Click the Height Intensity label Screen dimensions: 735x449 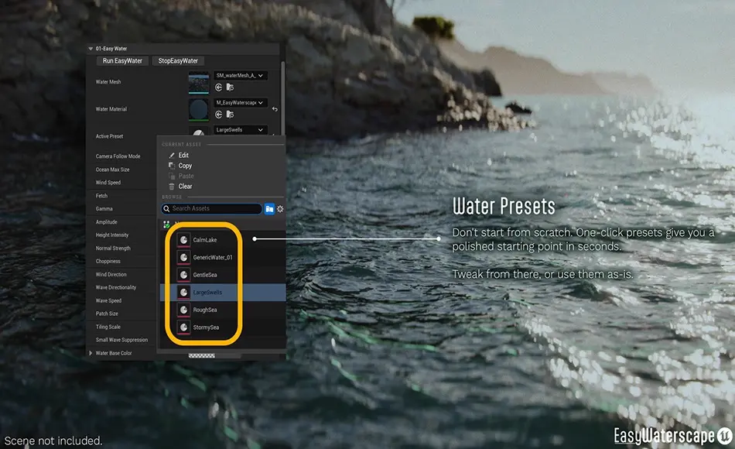point(112,235)
